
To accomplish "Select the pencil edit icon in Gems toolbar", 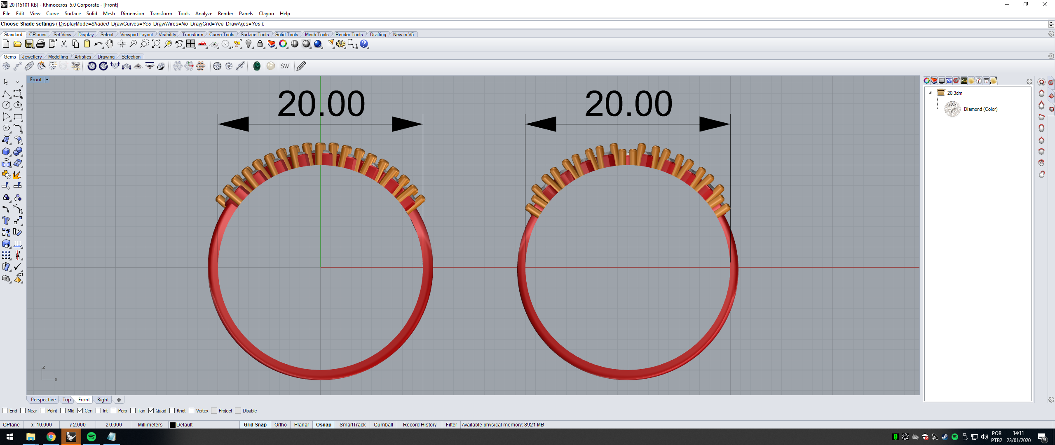I will [x=301, y=66].
